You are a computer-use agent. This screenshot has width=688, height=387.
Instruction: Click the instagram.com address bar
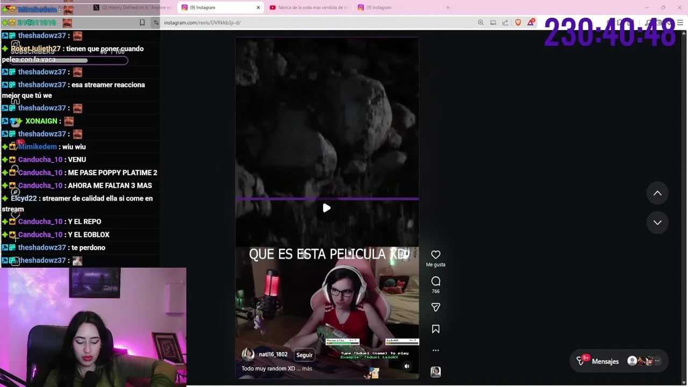click(317, 23)
